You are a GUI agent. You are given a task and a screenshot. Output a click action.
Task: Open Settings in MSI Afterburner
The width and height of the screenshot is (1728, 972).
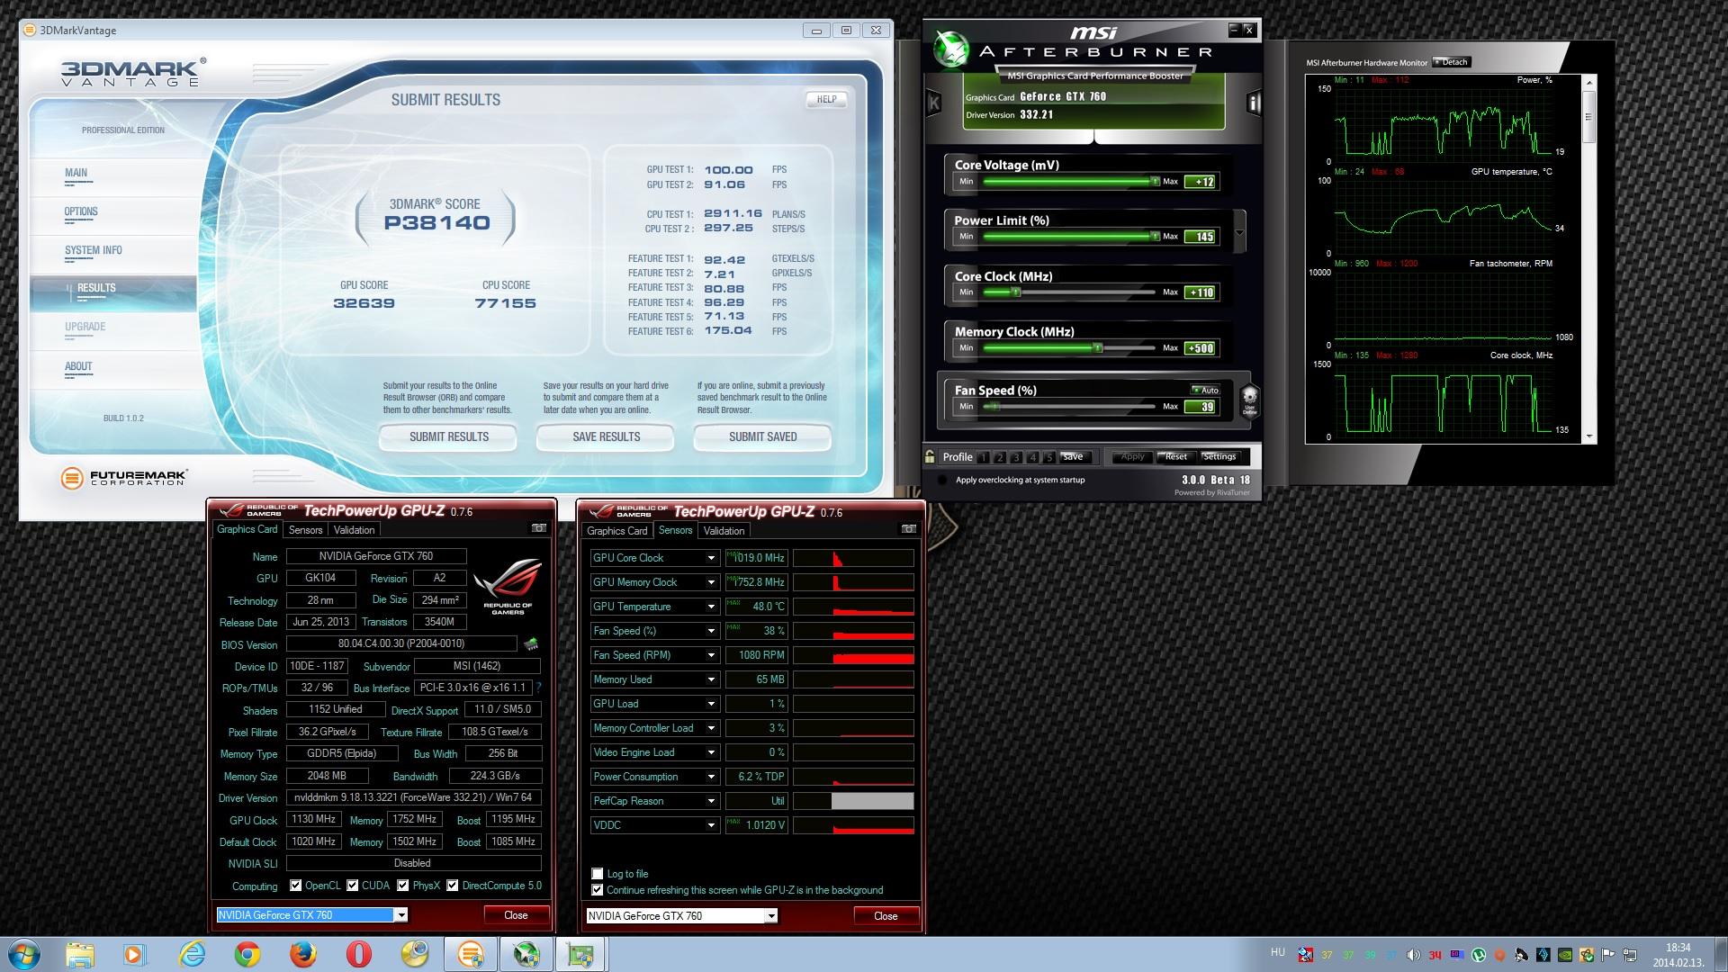point(1219,457)
